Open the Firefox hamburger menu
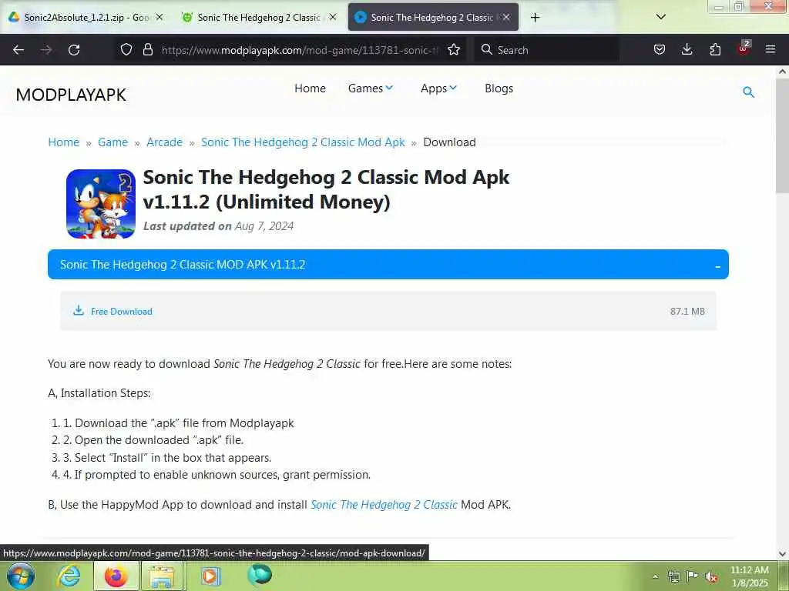The width and height of the screenshot is (789, 591). click(771, 50)
